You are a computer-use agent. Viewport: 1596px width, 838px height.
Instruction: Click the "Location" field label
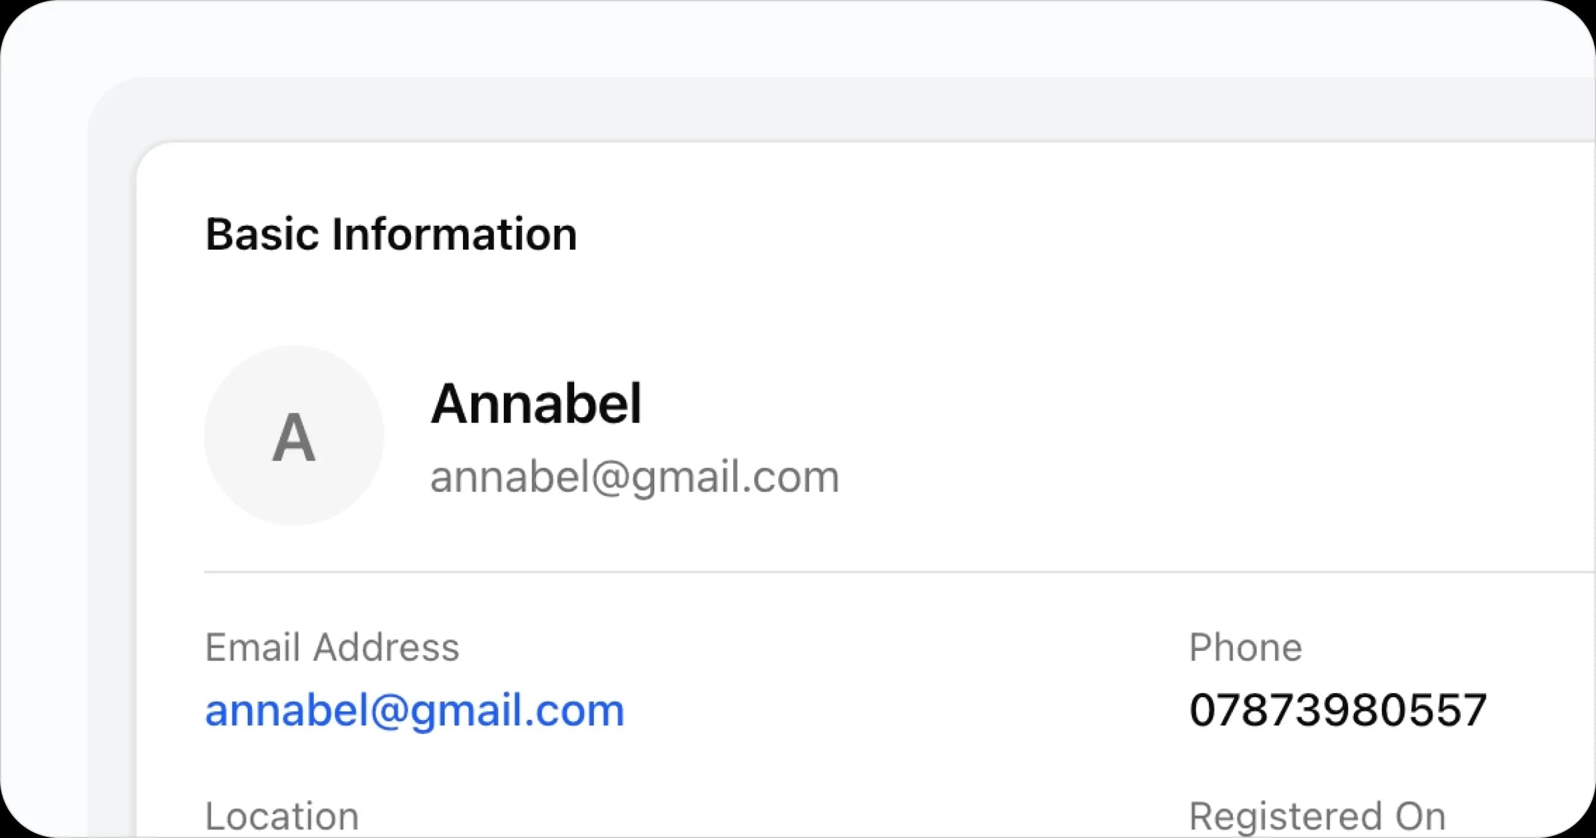point(282,816)
